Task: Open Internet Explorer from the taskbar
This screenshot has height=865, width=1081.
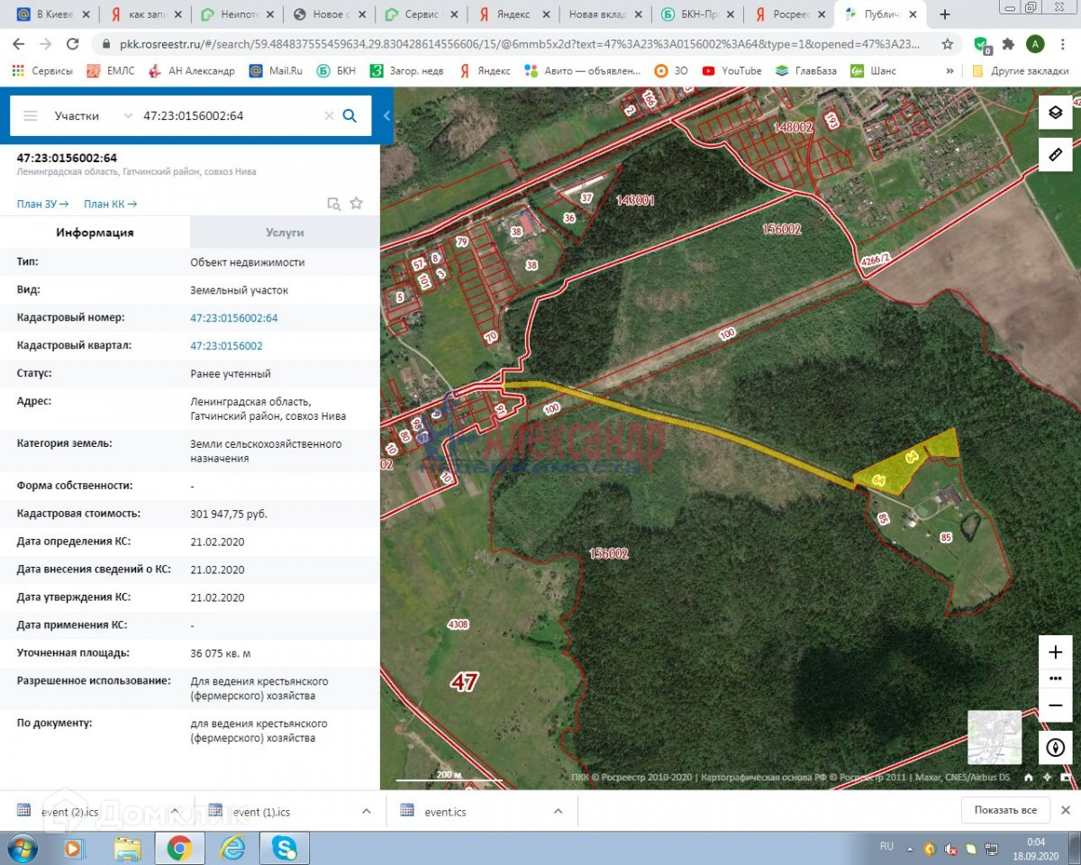Action: (232, 848)
